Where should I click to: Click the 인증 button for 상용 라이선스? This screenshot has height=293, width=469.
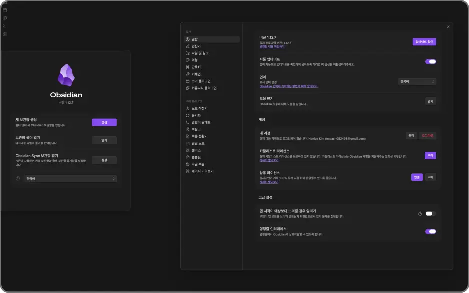[417, 177]
